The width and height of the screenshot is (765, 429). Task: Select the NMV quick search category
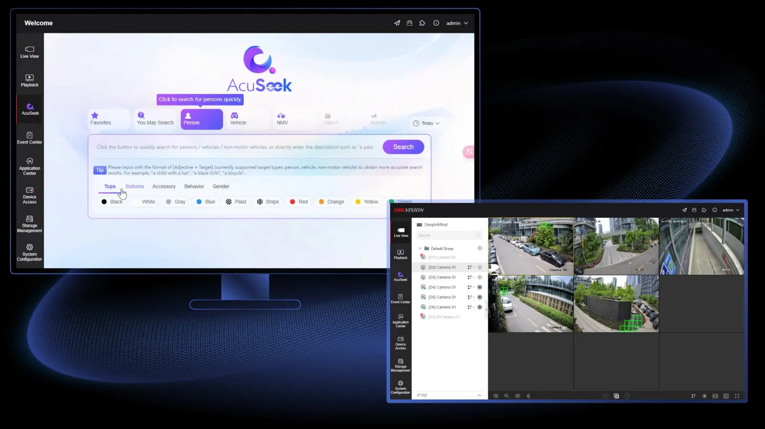point(282,119)
